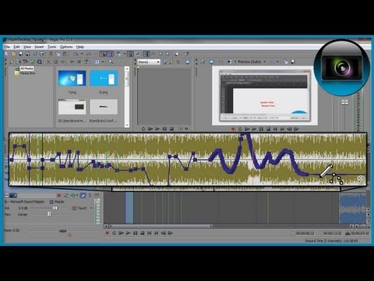374x281 pixels.
Task: Click Save Snapshot to File icon
Action: (293, 62)
